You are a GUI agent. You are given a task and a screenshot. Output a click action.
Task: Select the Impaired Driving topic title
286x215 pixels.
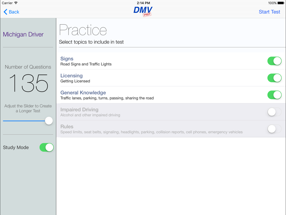click(79, 110)
